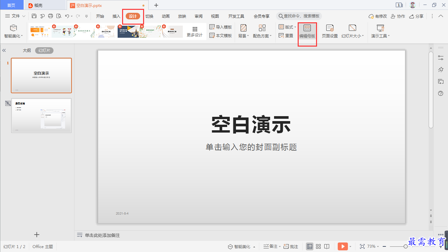Open the 开始 ribbon tab

pos(100,16)
